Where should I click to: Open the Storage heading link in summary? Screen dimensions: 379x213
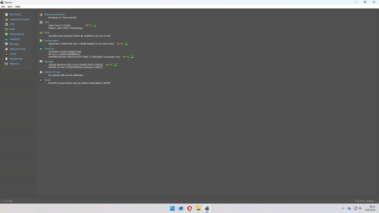pos(48,62)
